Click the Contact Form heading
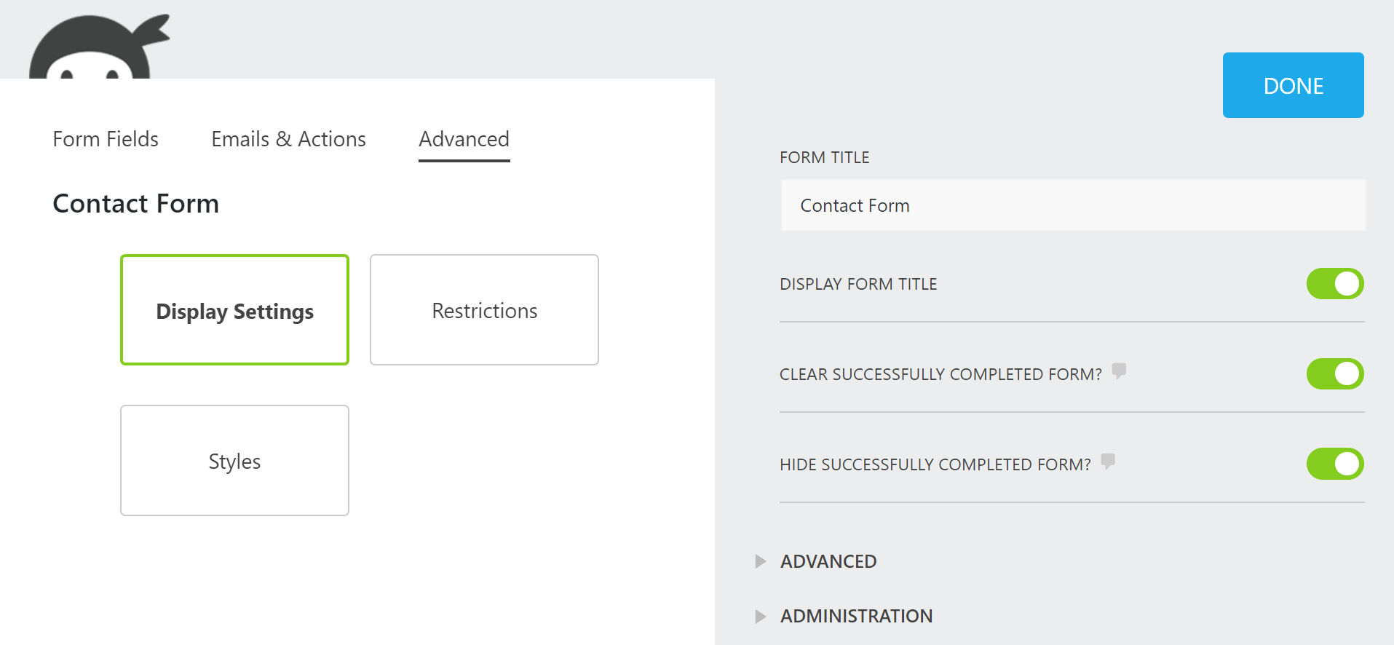The image size is (1394, 645). [135, 204]
